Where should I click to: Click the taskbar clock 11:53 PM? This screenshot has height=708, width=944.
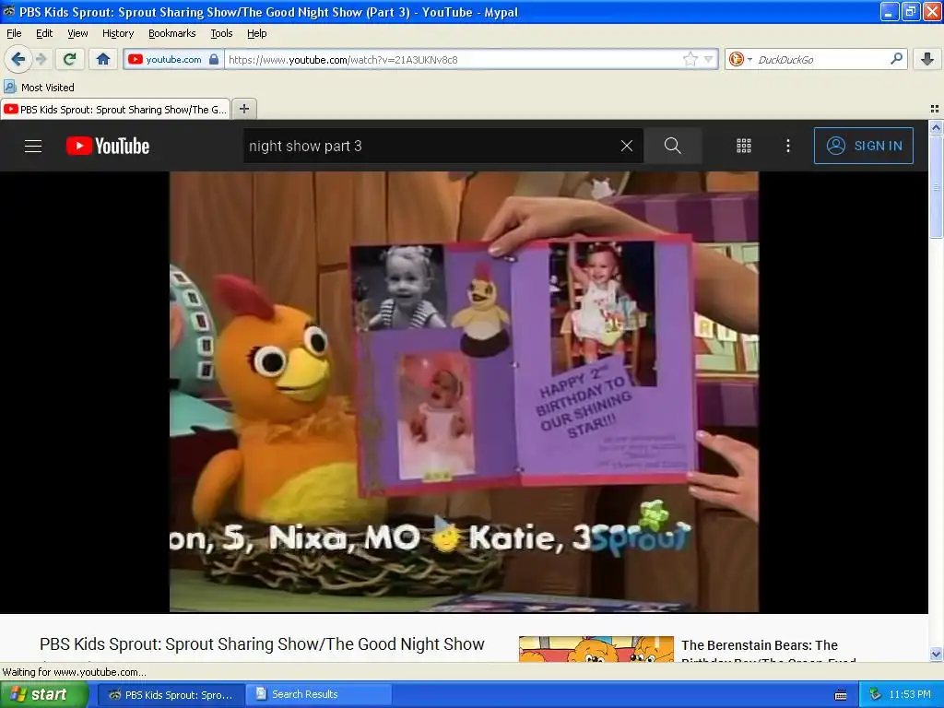point(910,694)
